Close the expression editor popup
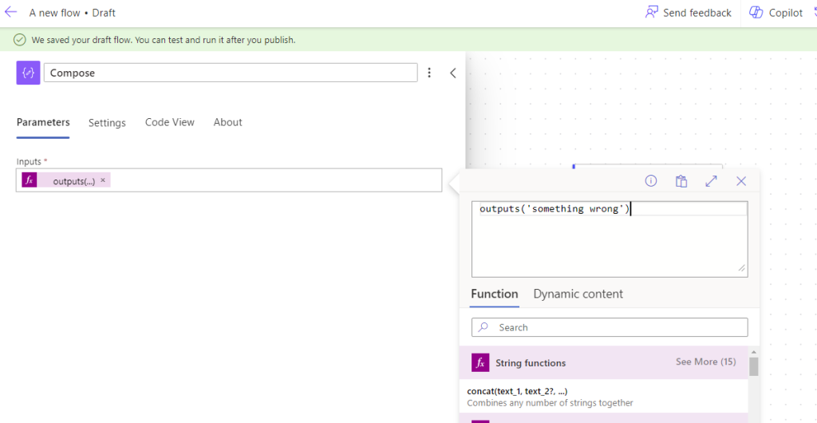817x423 pixels. [741, 180]
